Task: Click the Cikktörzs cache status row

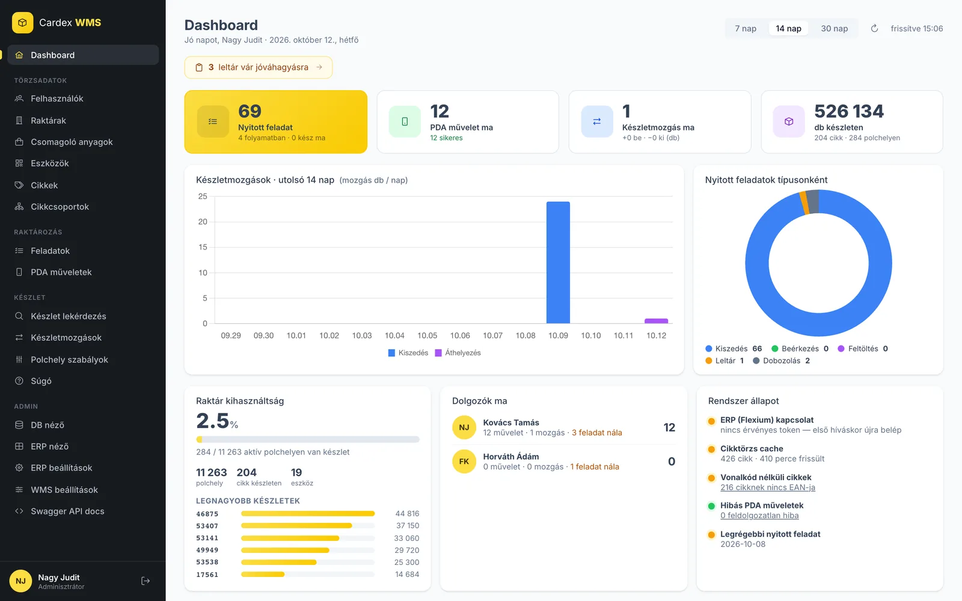Action: (x=819, y=453)
